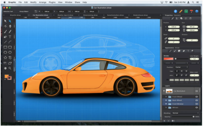
Task: Choose the Pencil tool
Action: point(10,31)
